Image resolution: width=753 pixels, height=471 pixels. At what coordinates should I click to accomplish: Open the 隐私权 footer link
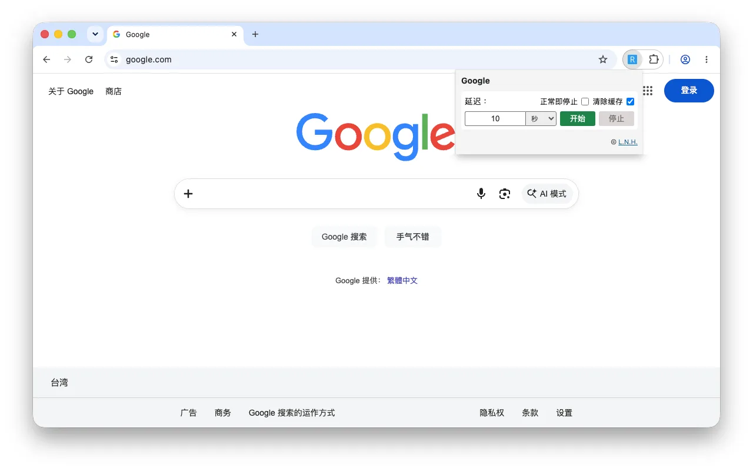(492, 413)
